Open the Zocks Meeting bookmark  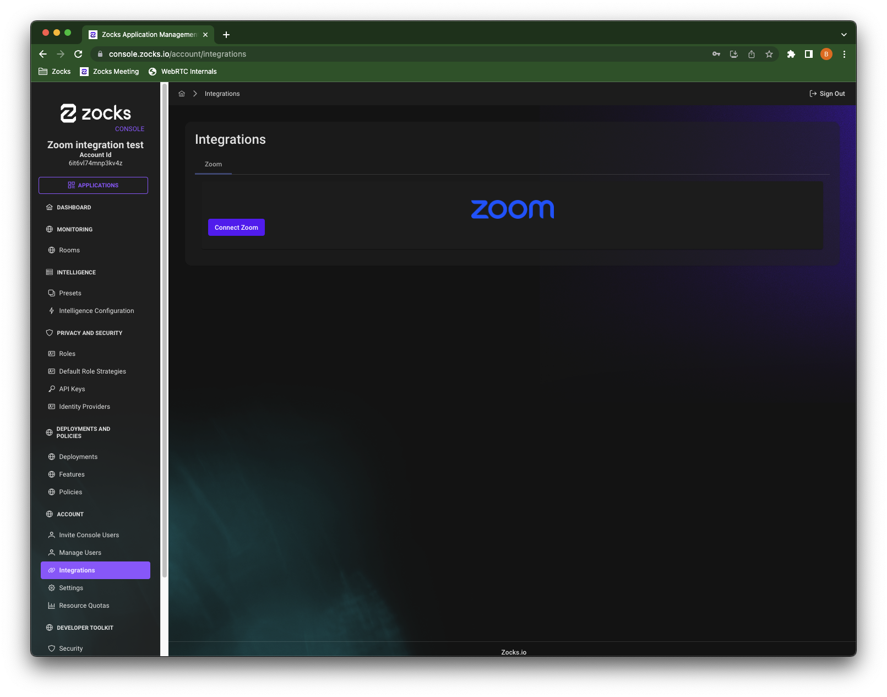coord(109,72)
